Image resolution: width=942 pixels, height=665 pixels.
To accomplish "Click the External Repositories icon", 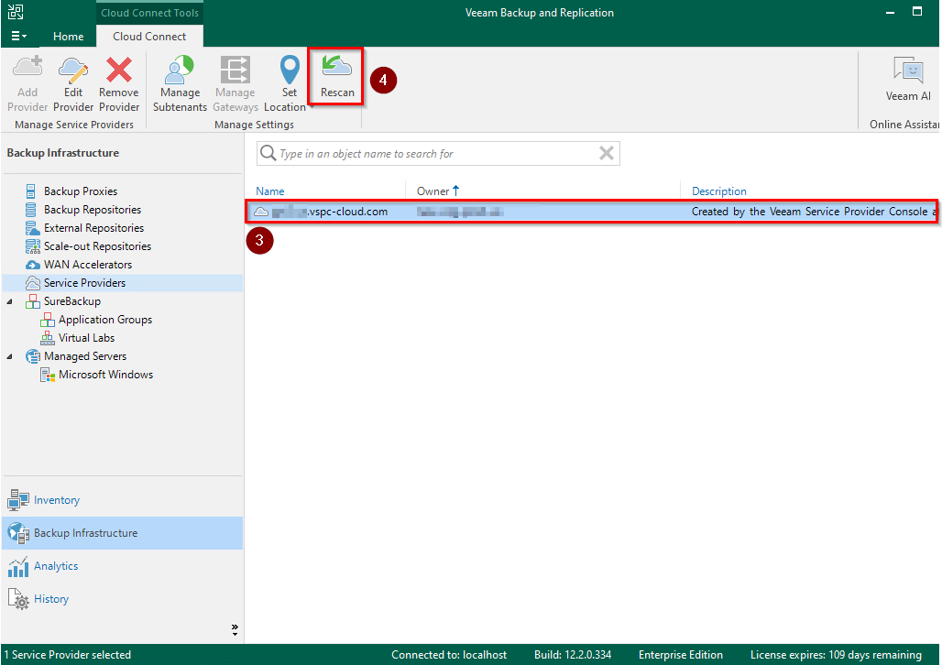I will [x=32, y=228].
